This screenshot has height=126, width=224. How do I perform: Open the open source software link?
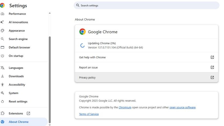tap(183, 108)
